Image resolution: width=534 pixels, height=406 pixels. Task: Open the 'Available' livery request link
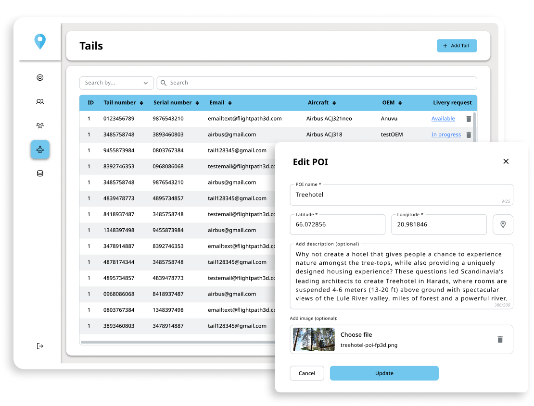(x=443, y=119)
